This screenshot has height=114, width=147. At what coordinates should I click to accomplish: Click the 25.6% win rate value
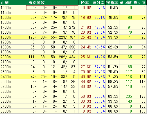[86, 57]
